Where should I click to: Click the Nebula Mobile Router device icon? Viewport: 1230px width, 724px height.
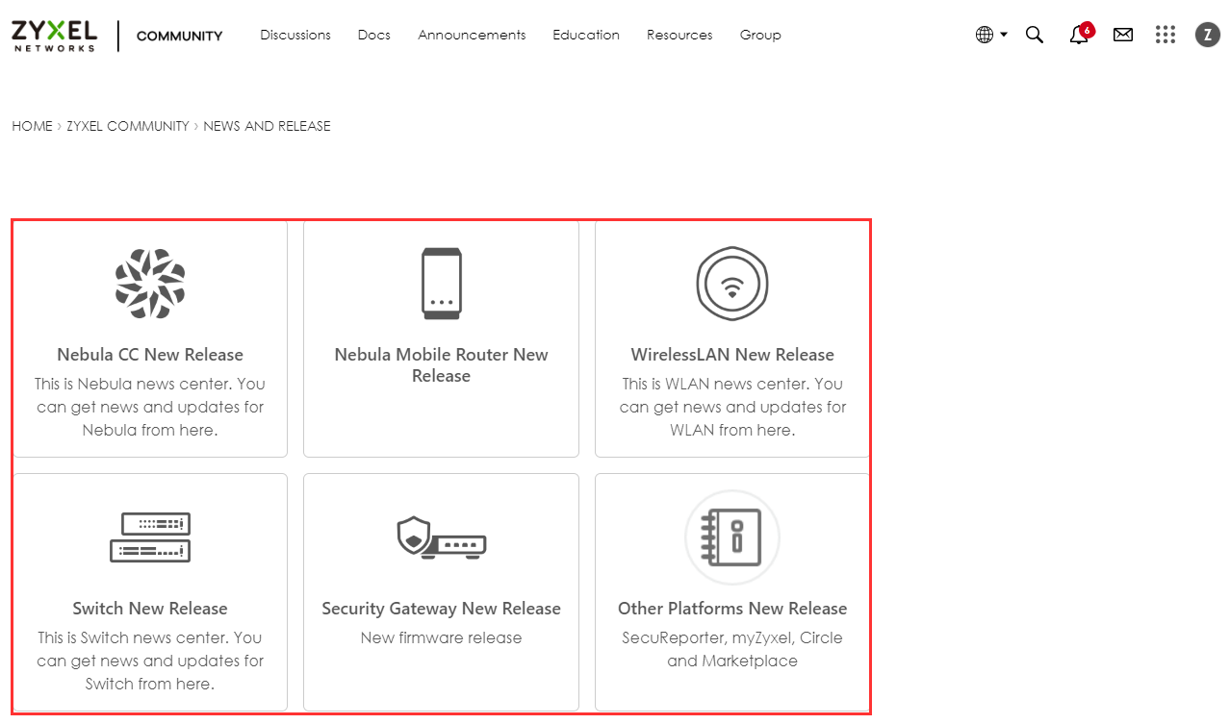[441, 284]
